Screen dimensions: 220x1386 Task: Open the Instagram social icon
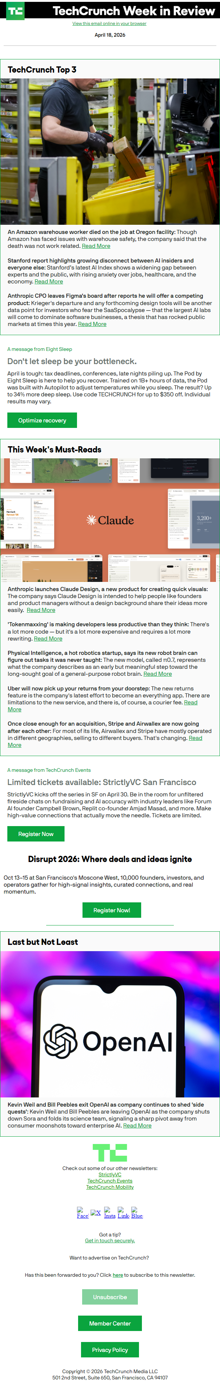[x=110, y=1212]
